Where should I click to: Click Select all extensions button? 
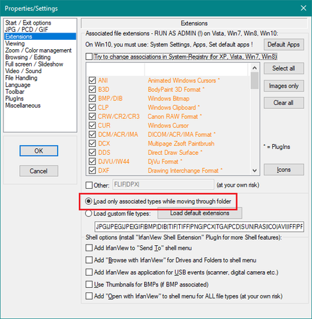[283, 68]
